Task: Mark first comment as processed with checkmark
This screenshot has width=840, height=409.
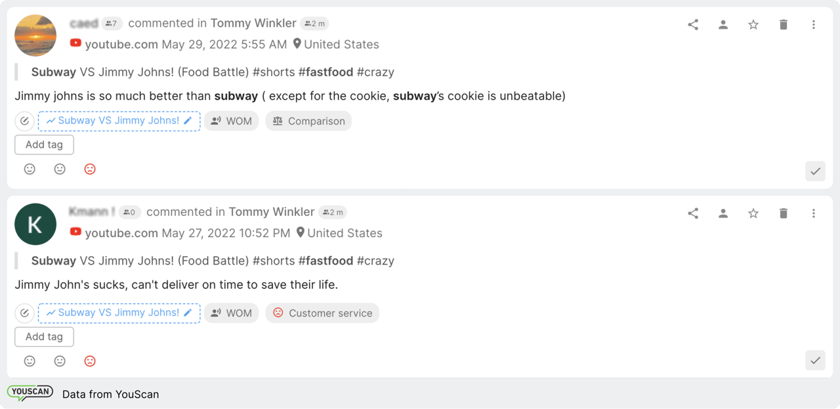Action: click(815, 171)
